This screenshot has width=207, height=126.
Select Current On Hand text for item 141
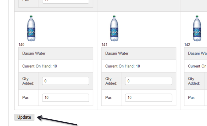[x=122, y=66]
